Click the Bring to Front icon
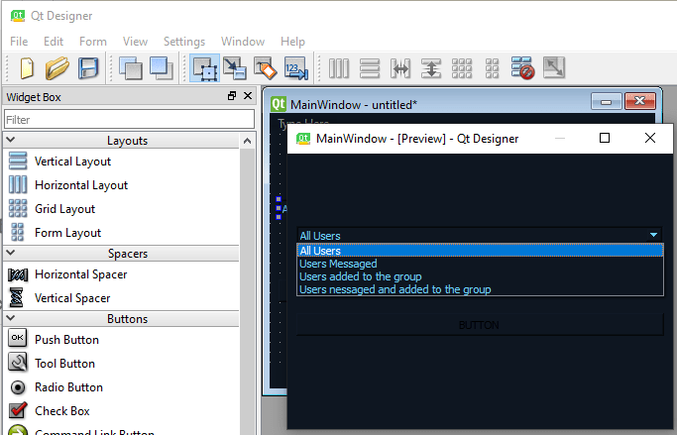Viewport: 677px width, 435px height. [x=161, y=68]
